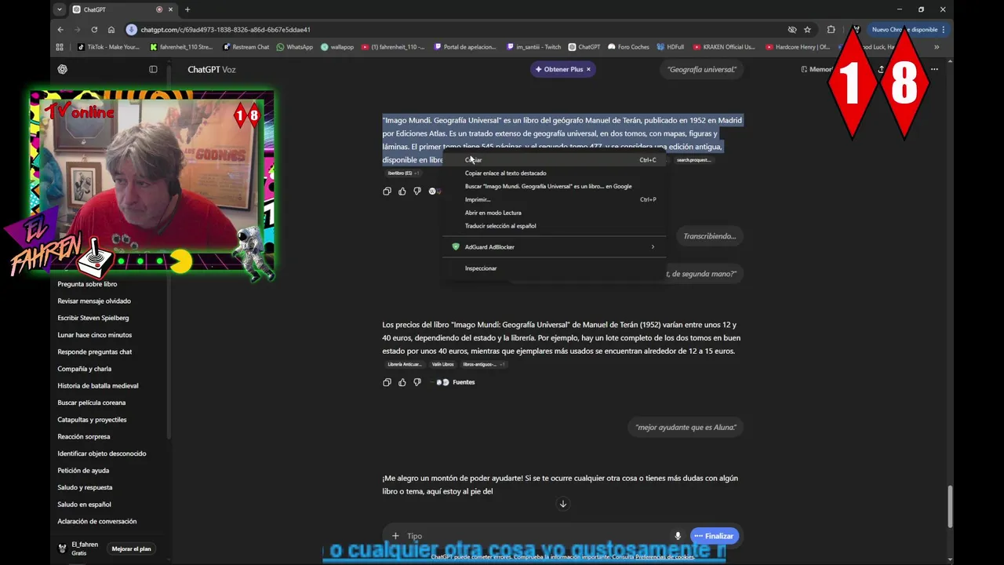Open WhatsApp bookmark
Viewport: 1004px width, 565px height.
(294, 47)
